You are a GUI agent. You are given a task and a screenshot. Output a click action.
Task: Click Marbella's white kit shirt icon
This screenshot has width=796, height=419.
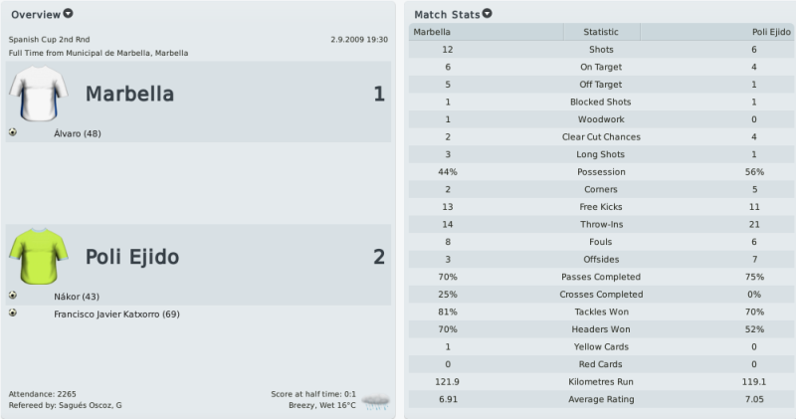(x=38, y=94)
